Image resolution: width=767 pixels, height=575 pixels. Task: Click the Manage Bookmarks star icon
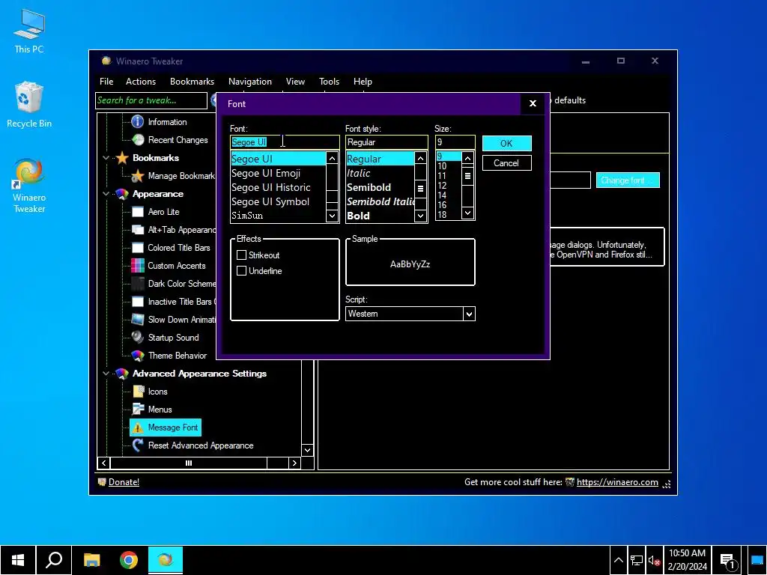coord(138,176)
